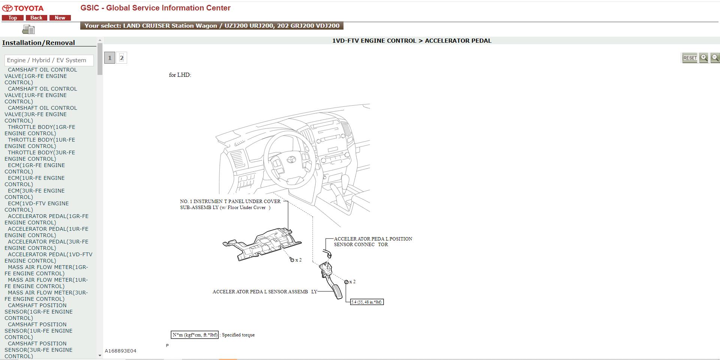Click the Toyota logo
The height and width of the screenshot is (360, 720).
coord(23,8)
